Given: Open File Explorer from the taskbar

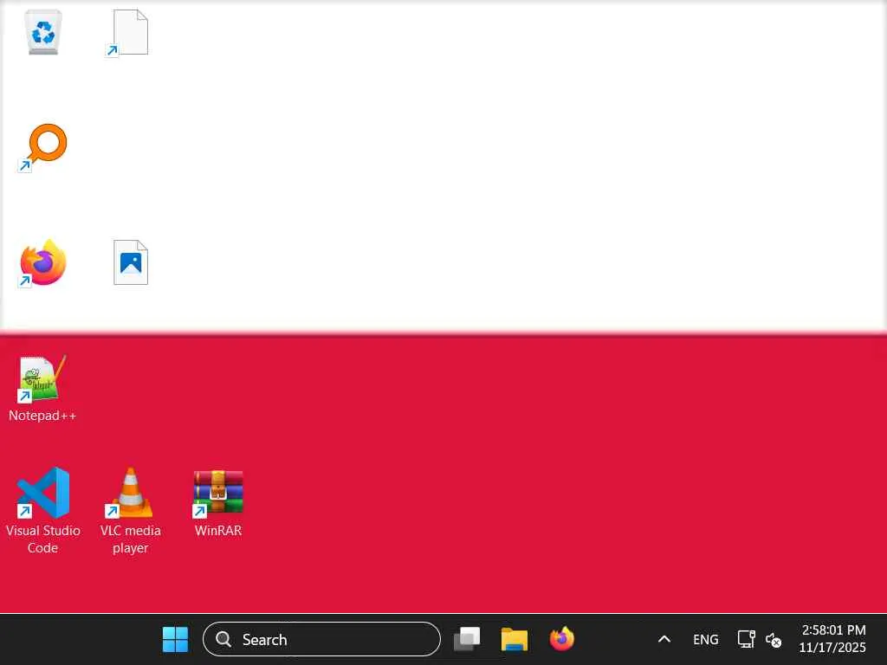Looking at the screenshot, I should 515,640.
